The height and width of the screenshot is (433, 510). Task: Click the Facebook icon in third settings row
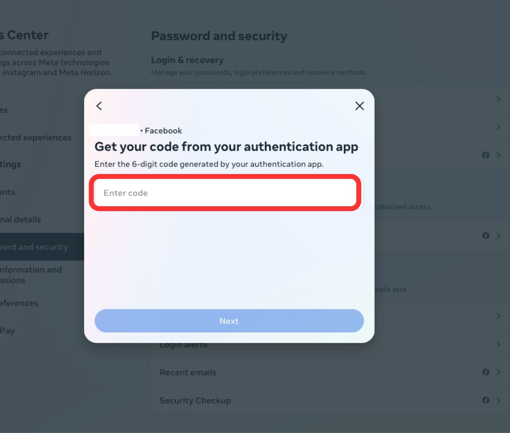pyautogui.click(x=486, y=155)
